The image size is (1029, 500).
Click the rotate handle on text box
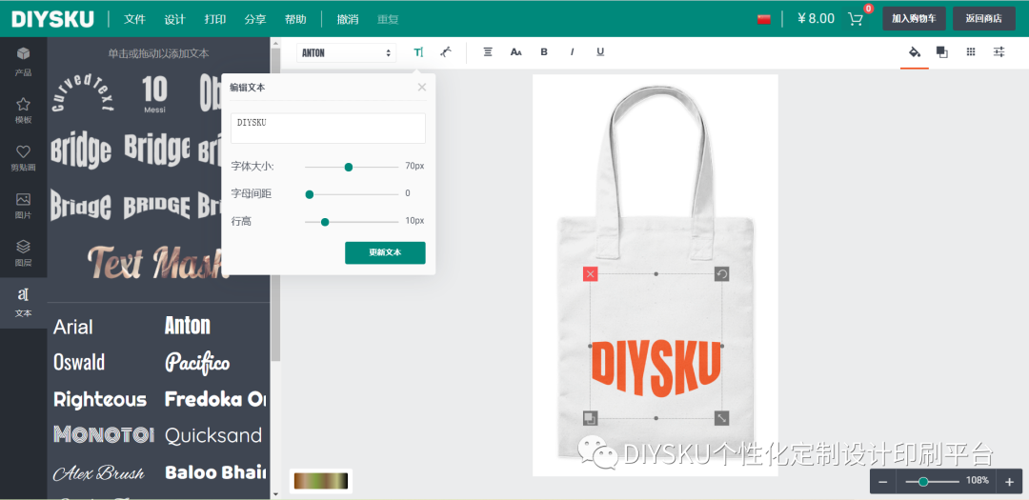point(722,274)
